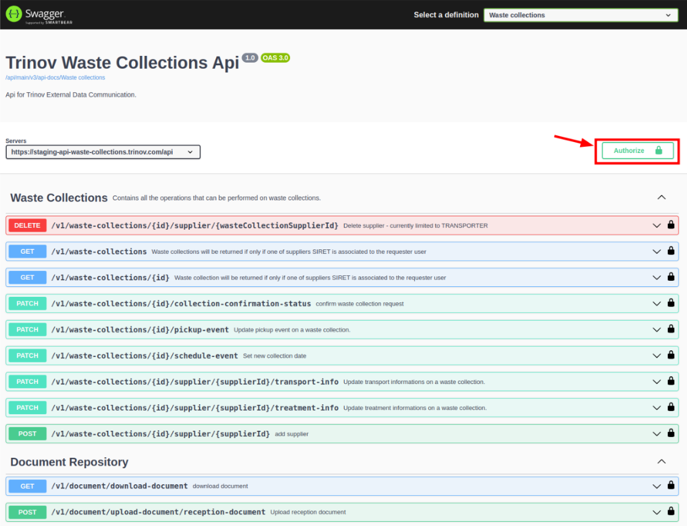687x526 pixels.
Task: Click lock icon on DELETE supplier row
Action: 671,225
